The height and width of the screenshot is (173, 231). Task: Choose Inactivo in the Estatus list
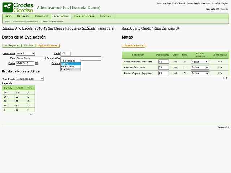click(x=71, y=70)
